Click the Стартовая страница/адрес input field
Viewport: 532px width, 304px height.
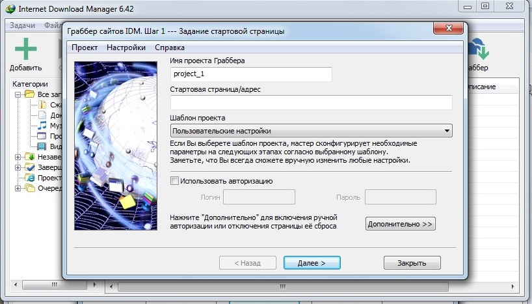click(311, 102)
